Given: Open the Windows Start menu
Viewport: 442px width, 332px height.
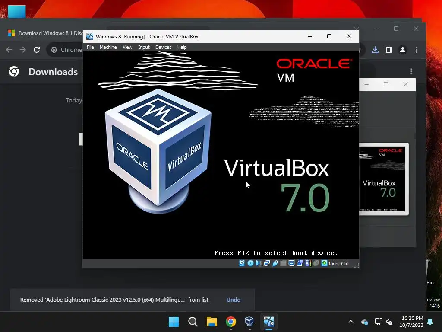Looking at the screenshot, I should pos(174,322).
